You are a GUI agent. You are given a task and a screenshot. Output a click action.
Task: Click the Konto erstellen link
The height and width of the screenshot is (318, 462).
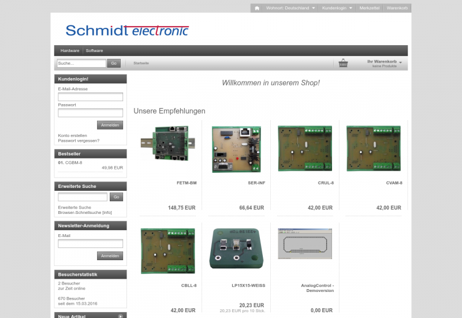[73, 135]
